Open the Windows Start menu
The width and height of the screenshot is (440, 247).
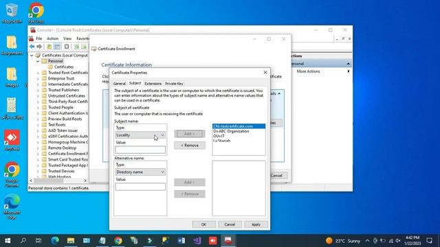pos(8,241)
